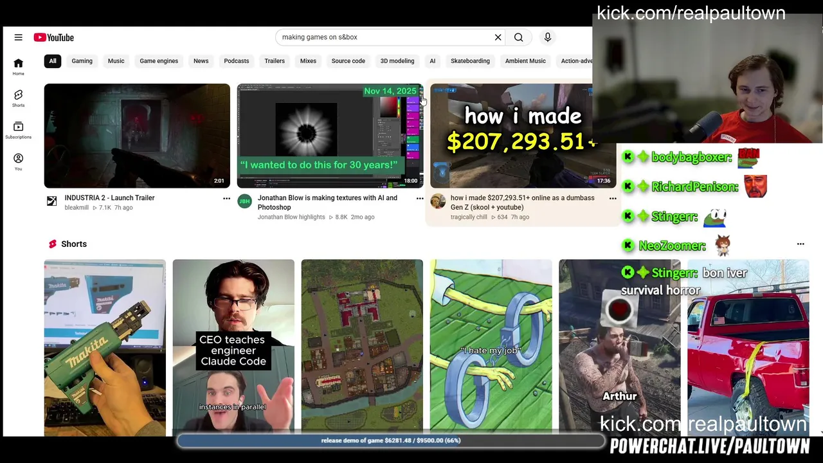Select the Trailers filter chip
The image size is (823, 463).
click(275, 61)
